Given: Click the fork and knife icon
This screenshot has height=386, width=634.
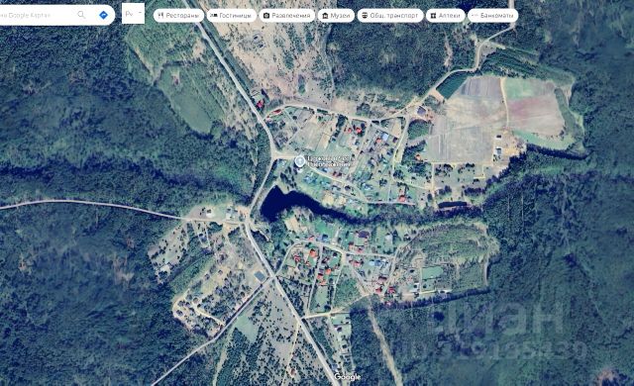Looking at the screenshot, I should point(160,16).
